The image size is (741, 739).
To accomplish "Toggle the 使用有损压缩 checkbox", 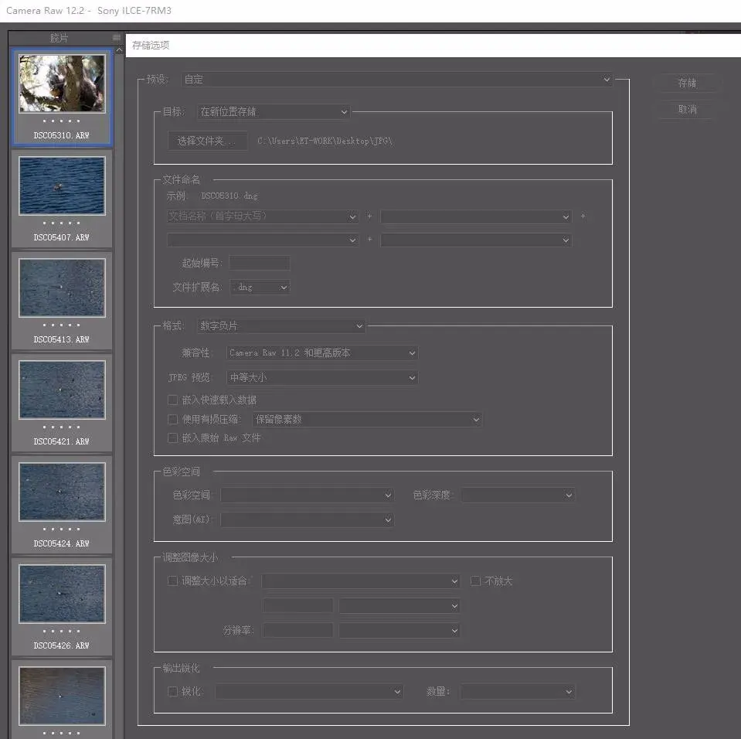I will point(173,420).
